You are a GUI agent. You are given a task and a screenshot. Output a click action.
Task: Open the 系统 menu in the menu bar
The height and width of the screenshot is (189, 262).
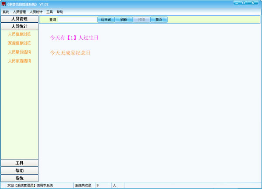tap(6, 12)
